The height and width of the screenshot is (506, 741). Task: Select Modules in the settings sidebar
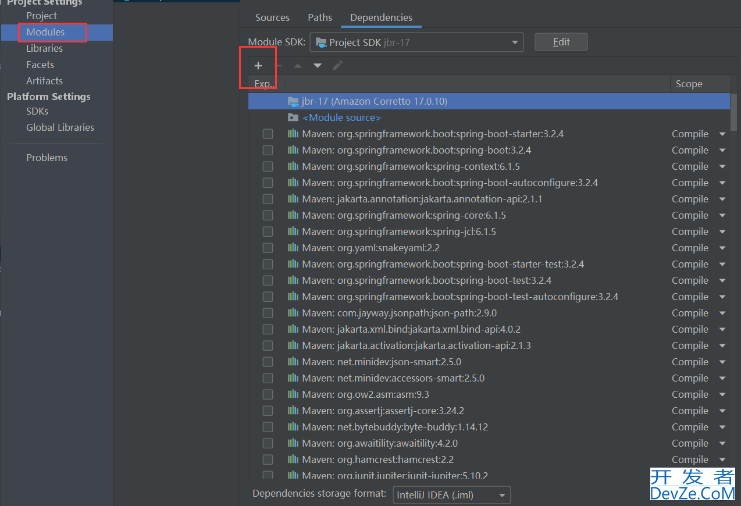(x=45, y=32)
